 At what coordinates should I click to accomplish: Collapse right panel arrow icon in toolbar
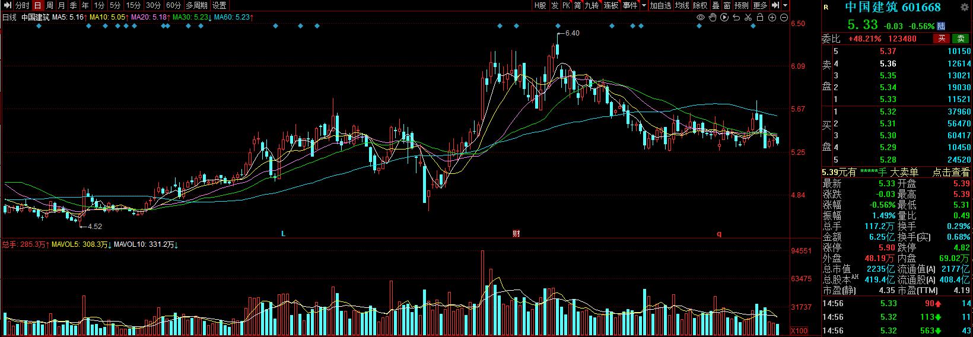(774, 5)
